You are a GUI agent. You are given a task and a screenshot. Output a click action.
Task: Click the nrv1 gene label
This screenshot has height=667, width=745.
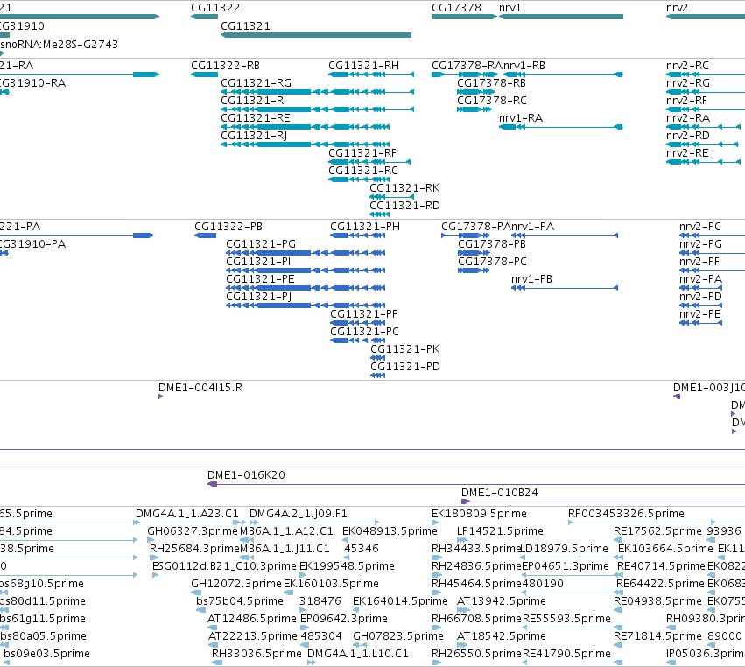click(510, 8)
